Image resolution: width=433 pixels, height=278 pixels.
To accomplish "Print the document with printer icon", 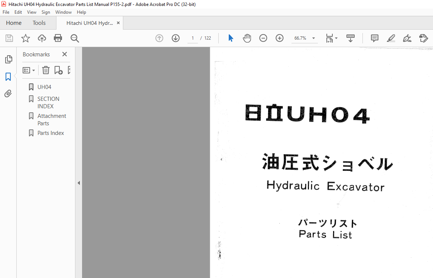I will [x=58, y=38].
